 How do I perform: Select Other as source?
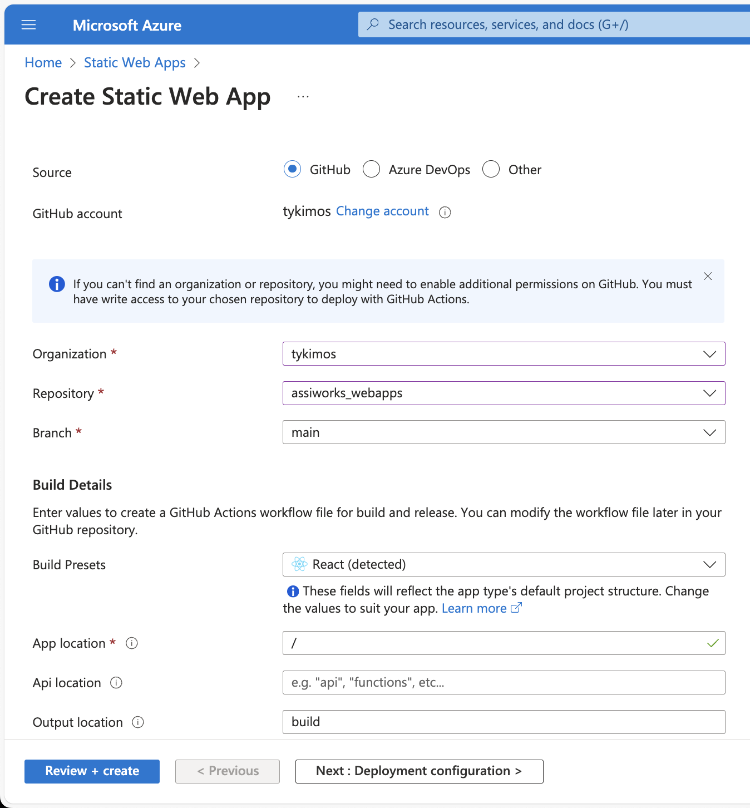tap(491, 169)
